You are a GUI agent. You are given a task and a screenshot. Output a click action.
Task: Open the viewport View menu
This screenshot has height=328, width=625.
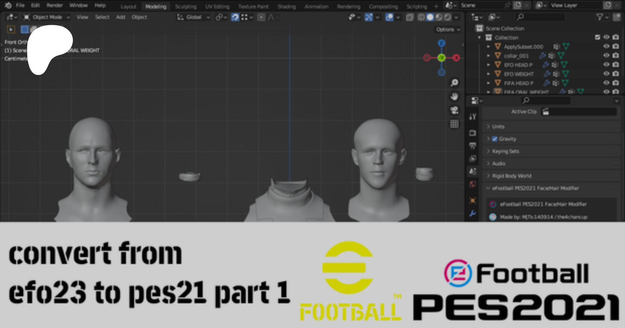click(x=82, y=17)
